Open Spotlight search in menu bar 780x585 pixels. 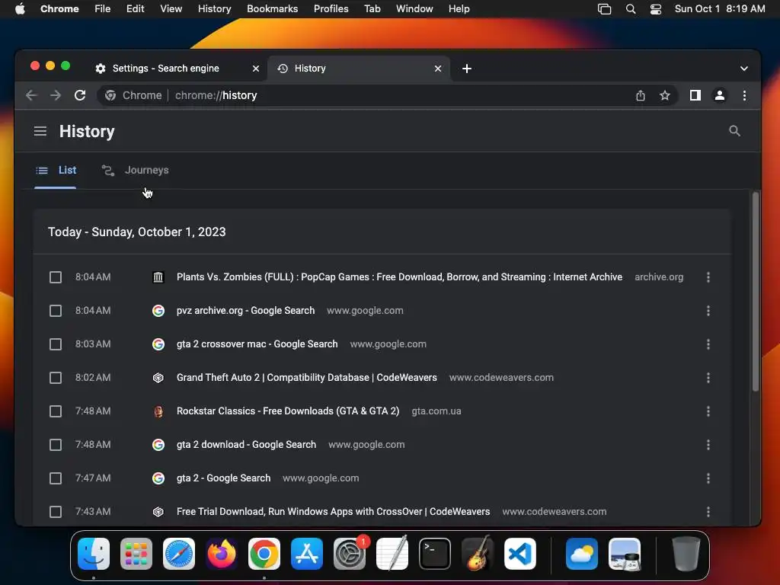[630, 9]
